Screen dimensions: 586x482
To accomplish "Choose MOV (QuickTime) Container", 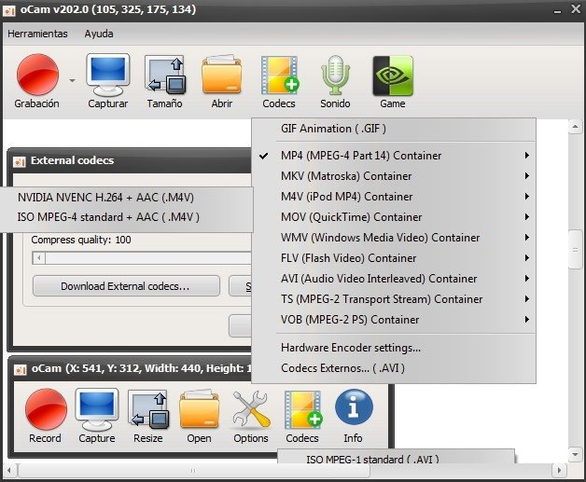I will pos(394,217).
